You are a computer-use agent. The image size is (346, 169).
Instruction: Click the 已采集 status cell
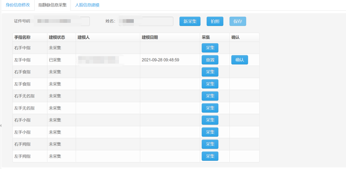61,60
